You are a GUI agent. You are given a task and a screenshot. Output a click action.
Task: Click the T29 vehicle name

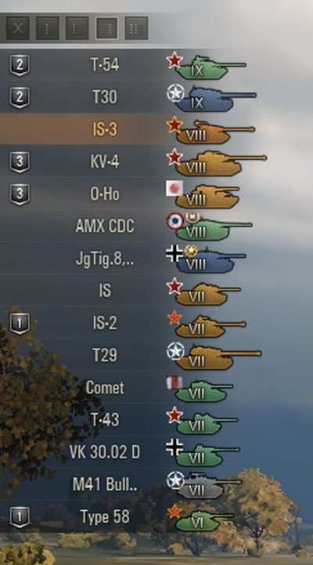pos(105,355)
